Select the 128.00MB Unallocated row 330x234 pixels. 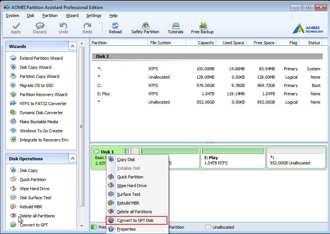207,77
